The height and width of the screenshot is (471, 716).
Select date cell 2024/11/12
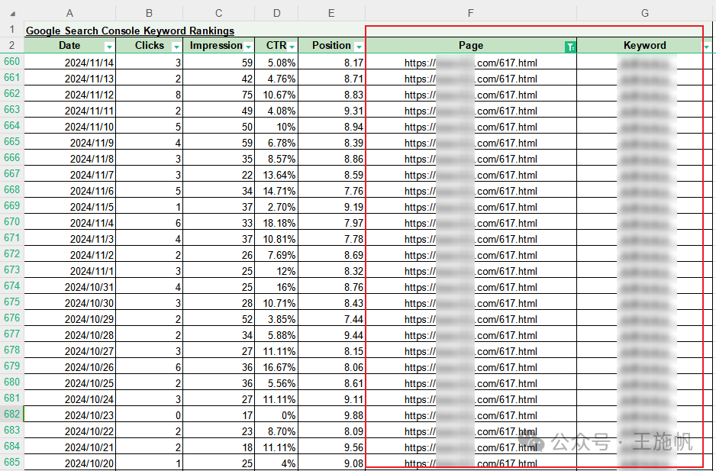coord(70,95)
